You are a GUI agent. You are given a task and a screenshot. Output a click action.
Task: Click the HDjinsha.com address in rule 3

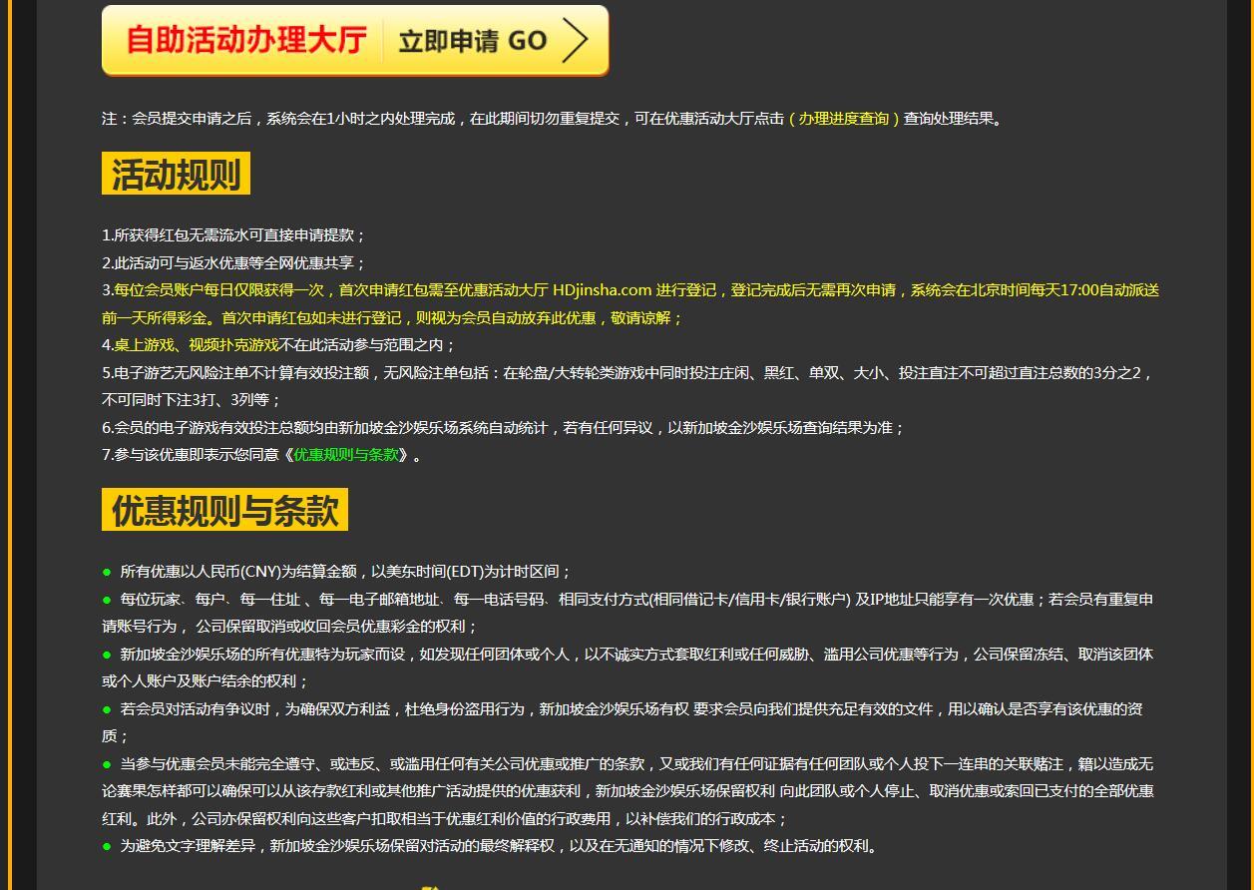tap(602, 290)
